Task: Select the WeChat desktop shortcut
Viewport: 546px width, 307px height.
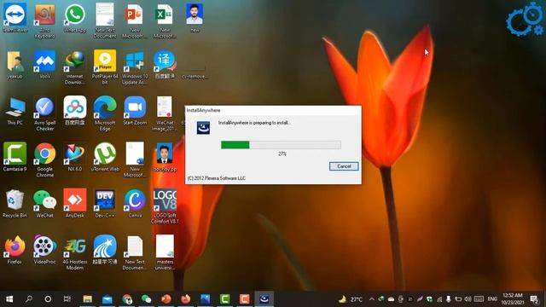Action: point(45,204)
